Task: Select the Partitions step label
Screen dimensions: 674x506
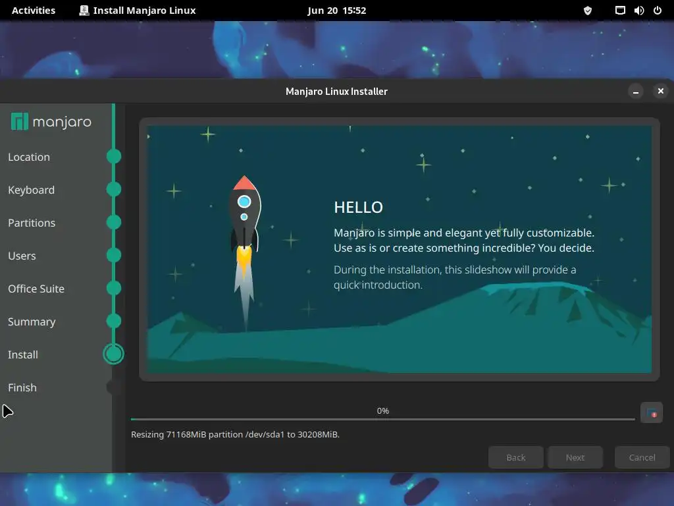Action: tap(32, 223)
